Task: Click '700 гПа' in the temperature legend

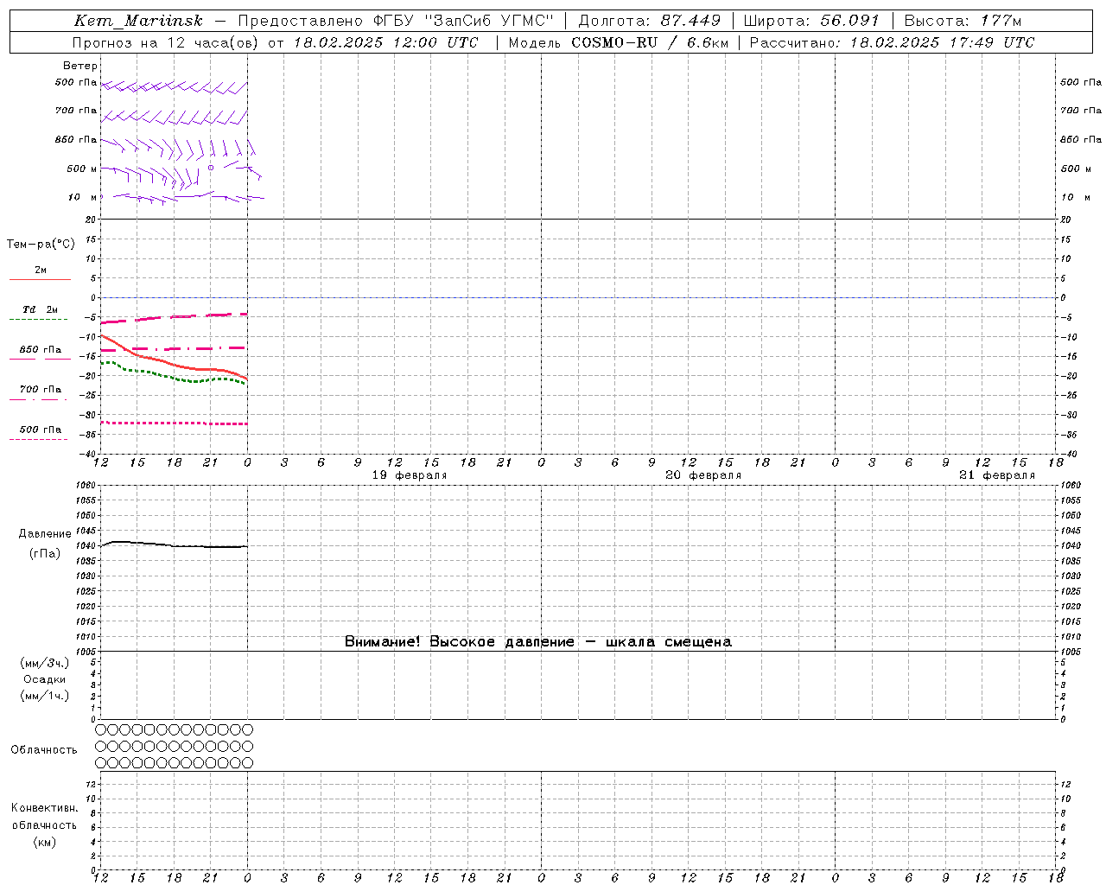Action: click(x=41, y=390)
